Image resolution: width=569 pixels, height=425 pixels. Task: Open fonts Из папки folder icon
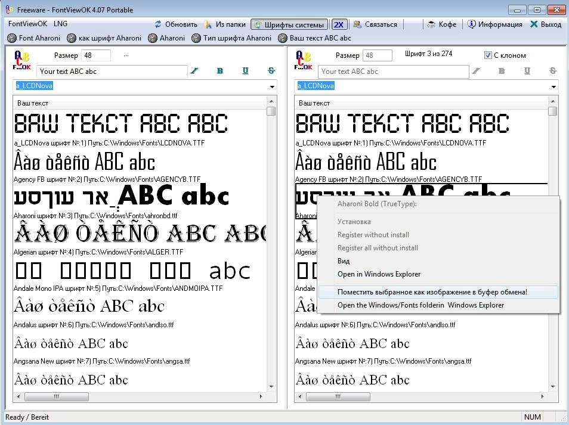pos(208,24)
